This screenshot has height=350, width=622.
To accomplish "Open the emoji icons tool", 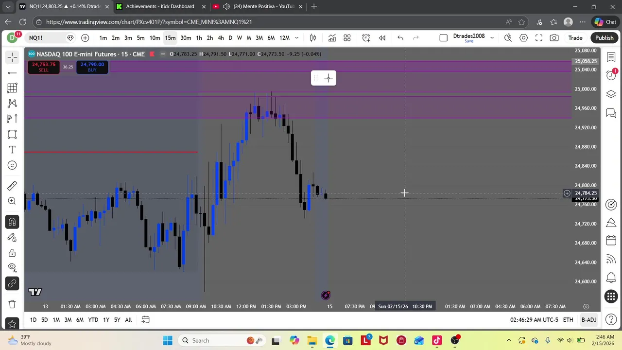I will click(12, 165).
